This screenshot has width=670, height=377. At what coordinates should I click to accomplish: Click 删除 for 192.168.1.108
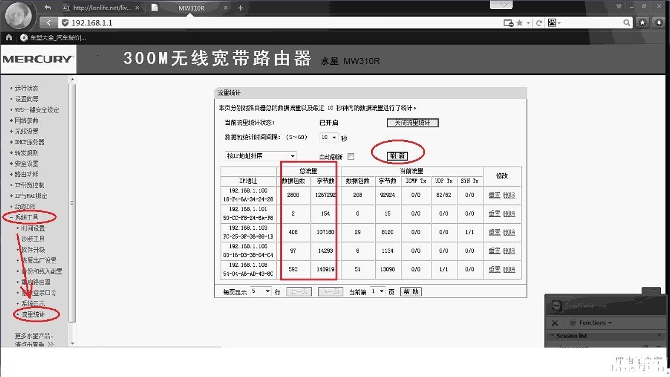[x=509, y=269]
